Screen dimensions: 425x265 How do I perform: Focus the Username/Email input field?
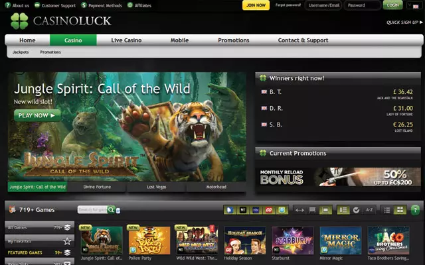click(x=324, y=5)
